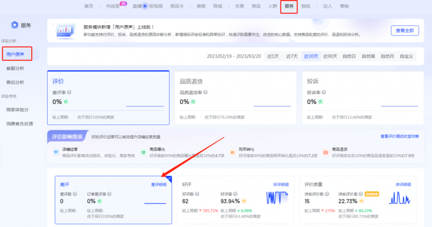Click the 评价影响维度 heading tab
This screenshot has width=432, height=227.
tap(68, 136)
